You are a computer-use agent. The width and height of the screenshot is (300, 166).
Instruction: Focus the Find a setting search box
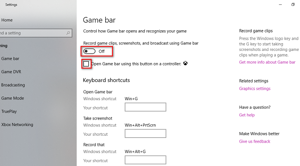tap(36, 33)
